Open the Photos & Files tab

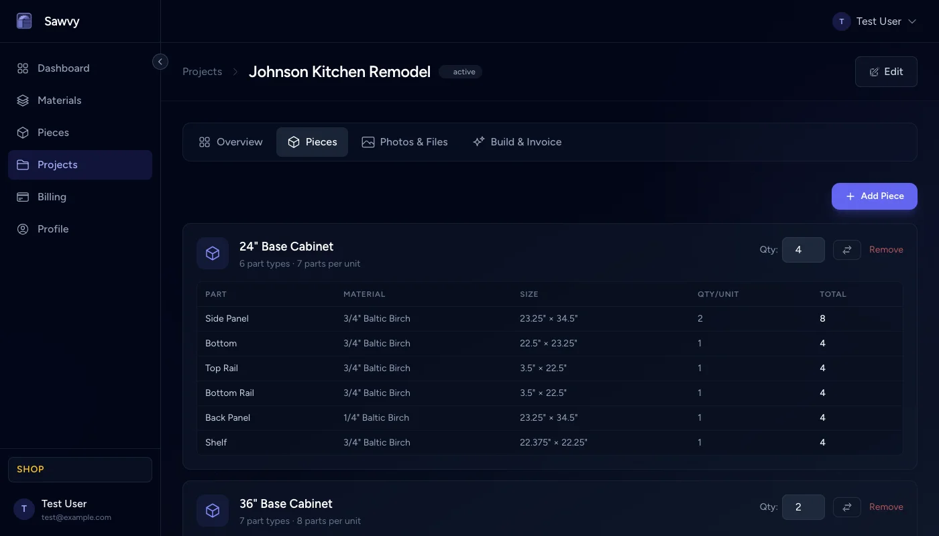click(404, 142)
